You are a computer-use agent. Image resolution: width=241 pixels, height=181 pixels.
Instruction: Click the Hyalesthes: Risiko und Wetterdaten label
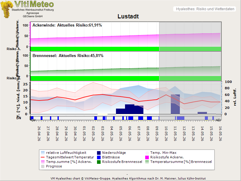pos(205,9)
